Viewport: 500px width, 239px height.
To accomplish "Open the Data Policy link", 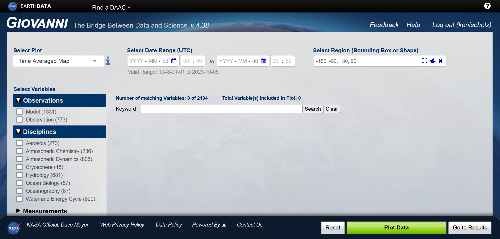I will click(169, 225).
